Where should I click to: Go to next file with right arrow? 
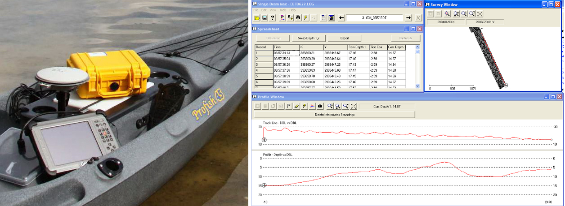point(408,18)
